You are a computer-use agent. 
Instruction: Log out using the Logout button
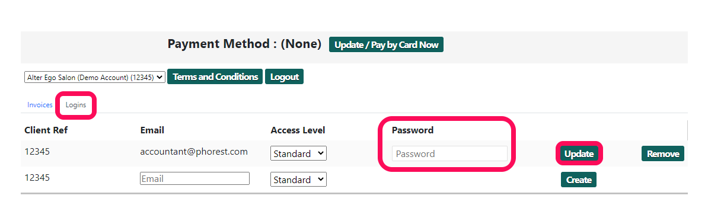click(x=285, y=77)
